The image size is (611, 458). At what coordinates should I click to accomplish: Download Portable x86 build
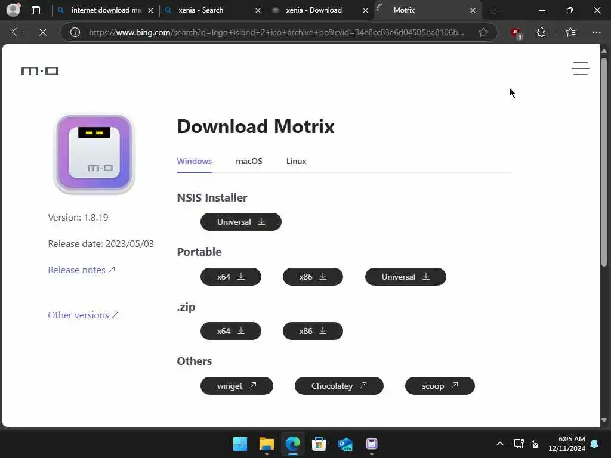coord(313,277)
